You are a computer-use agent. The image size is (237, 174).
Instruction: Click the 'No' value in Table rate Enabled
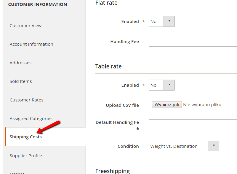(153, 85)
